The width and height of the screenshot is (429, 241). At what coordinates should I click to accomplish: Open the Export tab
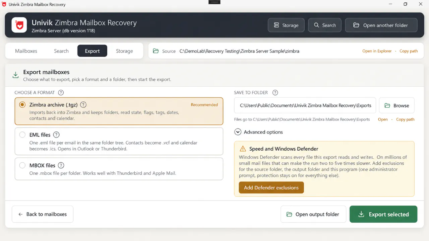coord(92,51)
